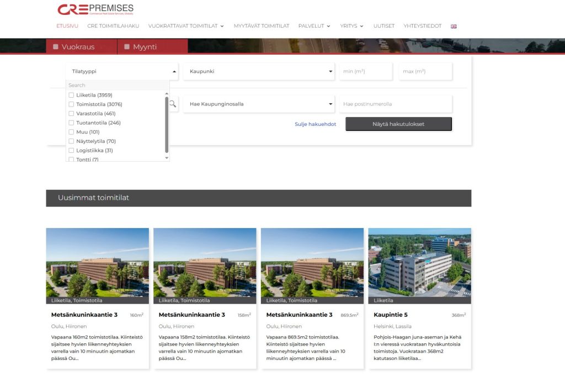Select the Myynti option tab

152,46
